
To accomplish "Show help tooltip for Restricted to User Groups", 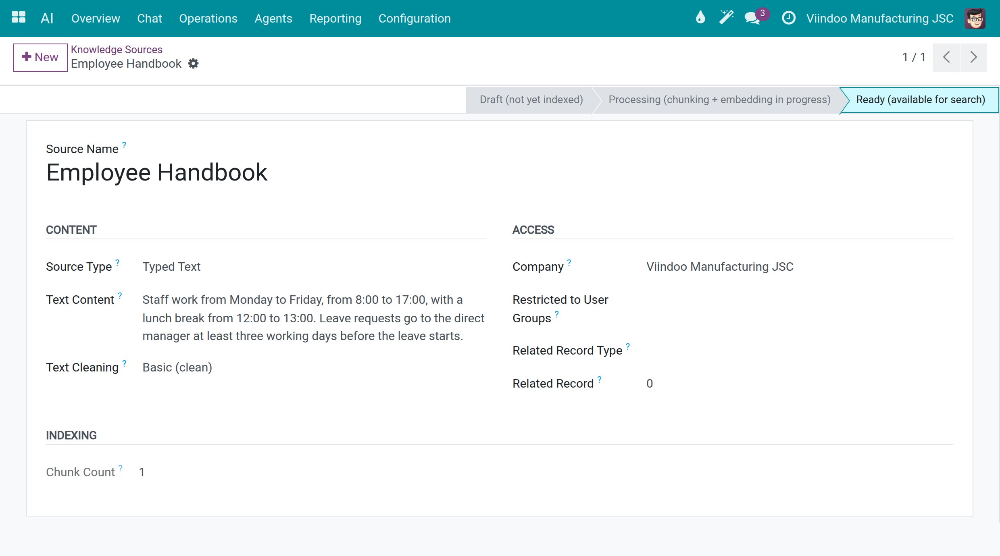I will click(x=556, y=314).
